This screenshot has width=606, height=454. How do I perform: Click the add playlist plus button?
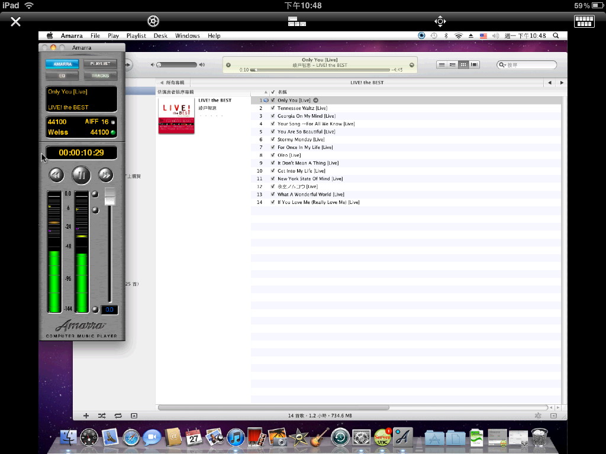[x=86, y=416]
